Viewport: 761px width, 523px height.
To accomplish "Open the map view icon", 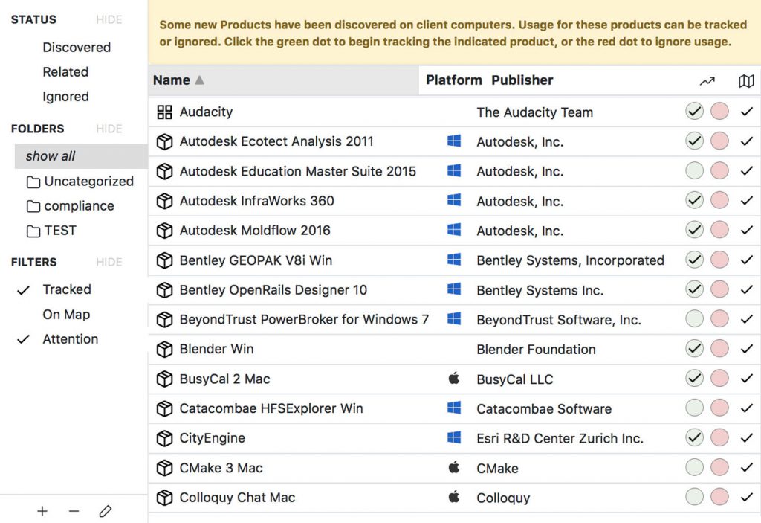I will (x=748, y=80).
